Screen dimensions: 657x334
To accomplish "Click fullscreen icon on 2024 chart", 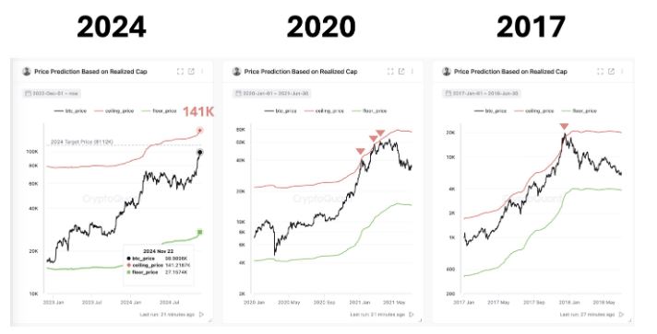I will (180, 72).
